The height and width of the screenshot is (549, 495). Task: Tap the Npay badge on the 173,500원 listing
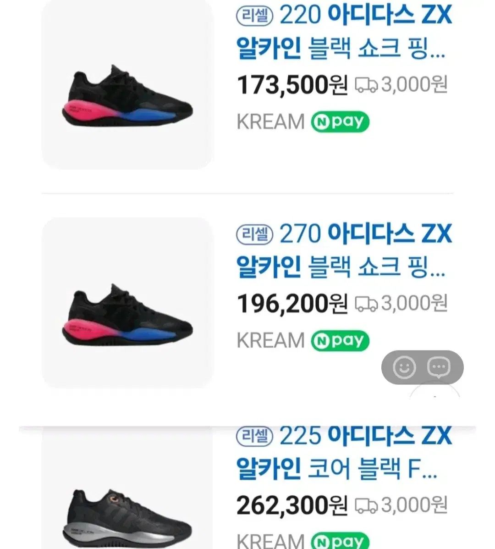point(340,122)
